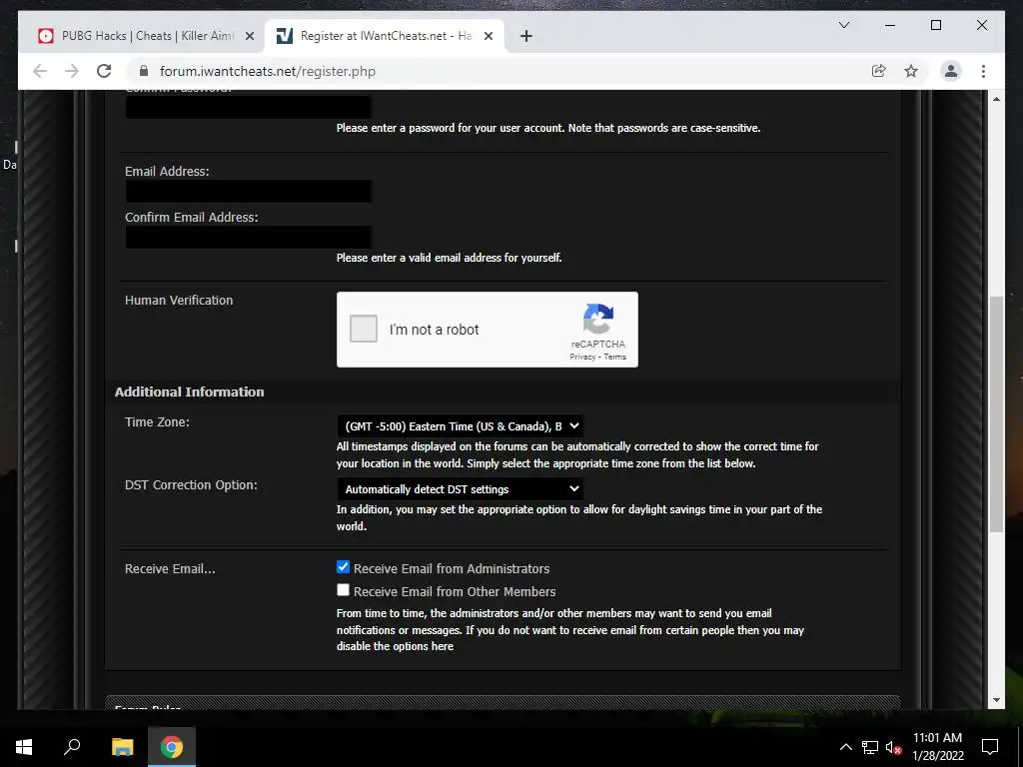Viewport: 1023px width, 767px height.
Task: Share this page icon in address bar
Action: [x=879, y=71]
